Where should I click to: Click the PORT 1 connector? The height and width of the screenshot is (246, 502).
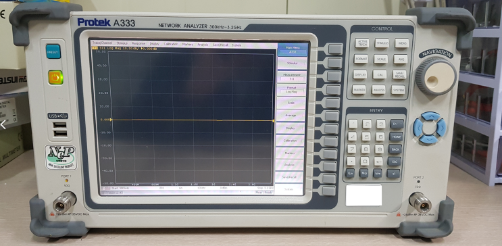point(64,202)
